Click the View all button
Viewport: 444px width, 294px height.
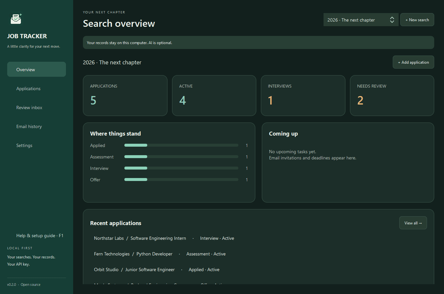[413, 223]
